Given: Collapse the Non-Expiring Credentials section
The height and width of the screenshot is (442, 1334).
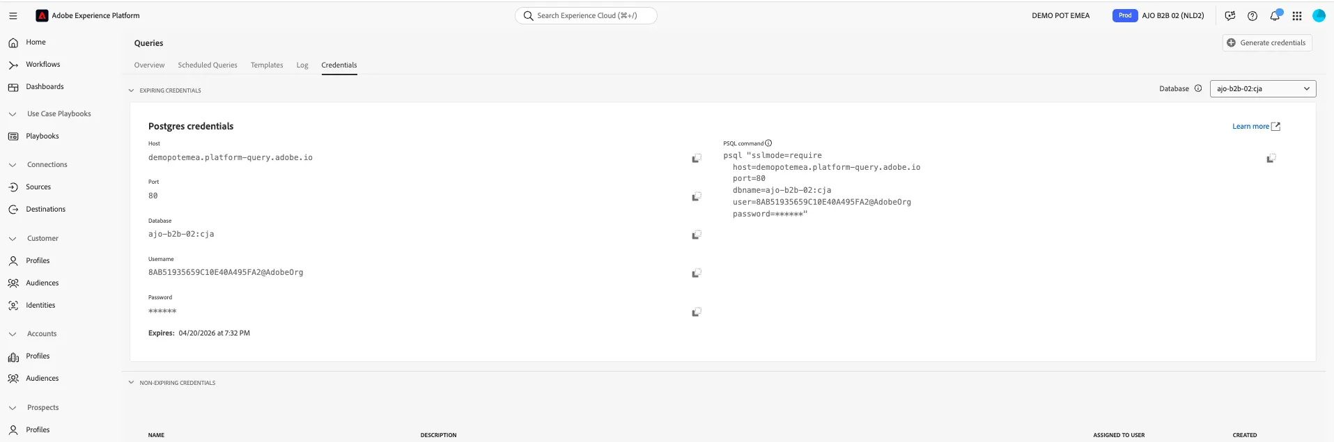Looking at the screenshot, I should click(x=131, y=383).
